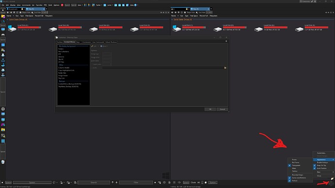This screenshot has width=335, height=188.
Task: Select This PC in Customize context menu list
Action: coord(61,59)
